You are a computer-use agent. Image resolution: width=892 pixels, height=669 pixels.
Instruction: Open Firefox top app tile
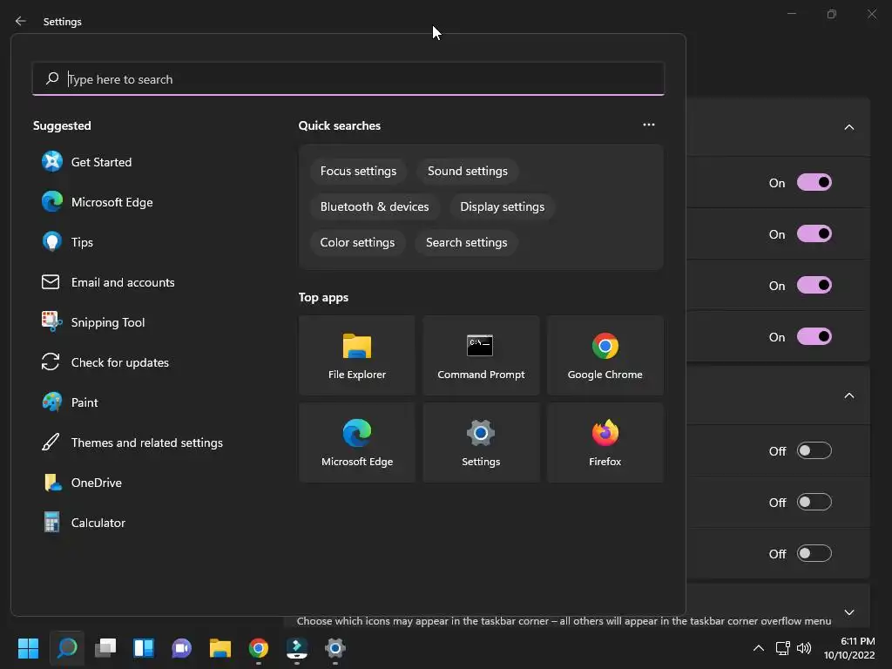point(605,443)
